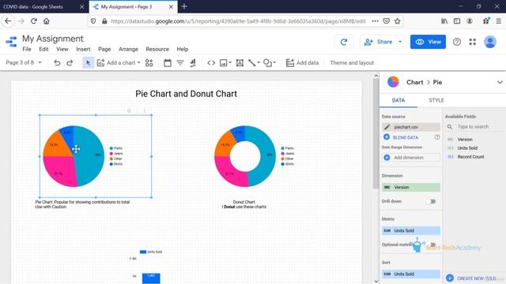Click the blue View button
The image size is (506, 284).
[x=428, y=42]
